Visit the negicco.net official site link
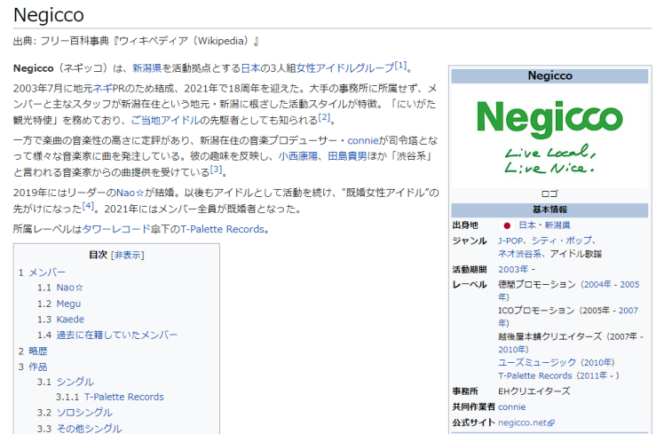This screenshot has width=656, height=434. pos(523,422)
